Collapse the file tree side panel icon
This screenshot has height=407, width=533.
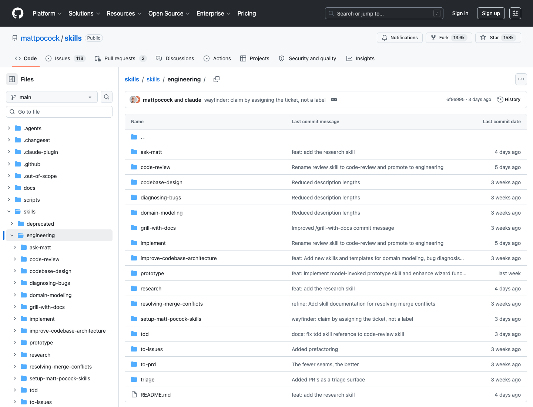coord(12,79)
